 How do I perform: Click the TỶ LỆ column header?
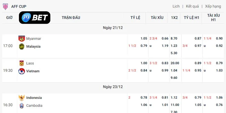pos(135,18)
